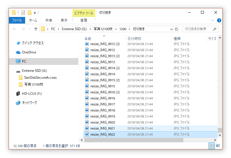231x158 pixels.
Task: Select file resize_IMG_9920
Action: click(x=103, y=122)
